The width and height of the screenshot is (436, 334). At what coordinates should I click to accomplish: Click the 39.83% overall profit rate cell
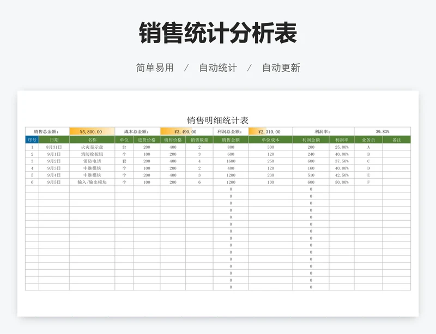383,131
